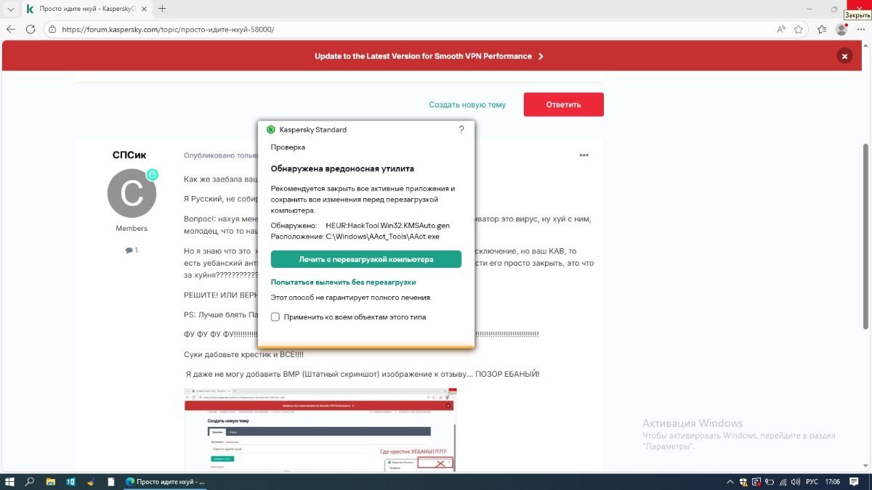Click the Kaspersky Standard shield logo
Viewport: 872px width, 490px height.
click(x=271, y=130)
